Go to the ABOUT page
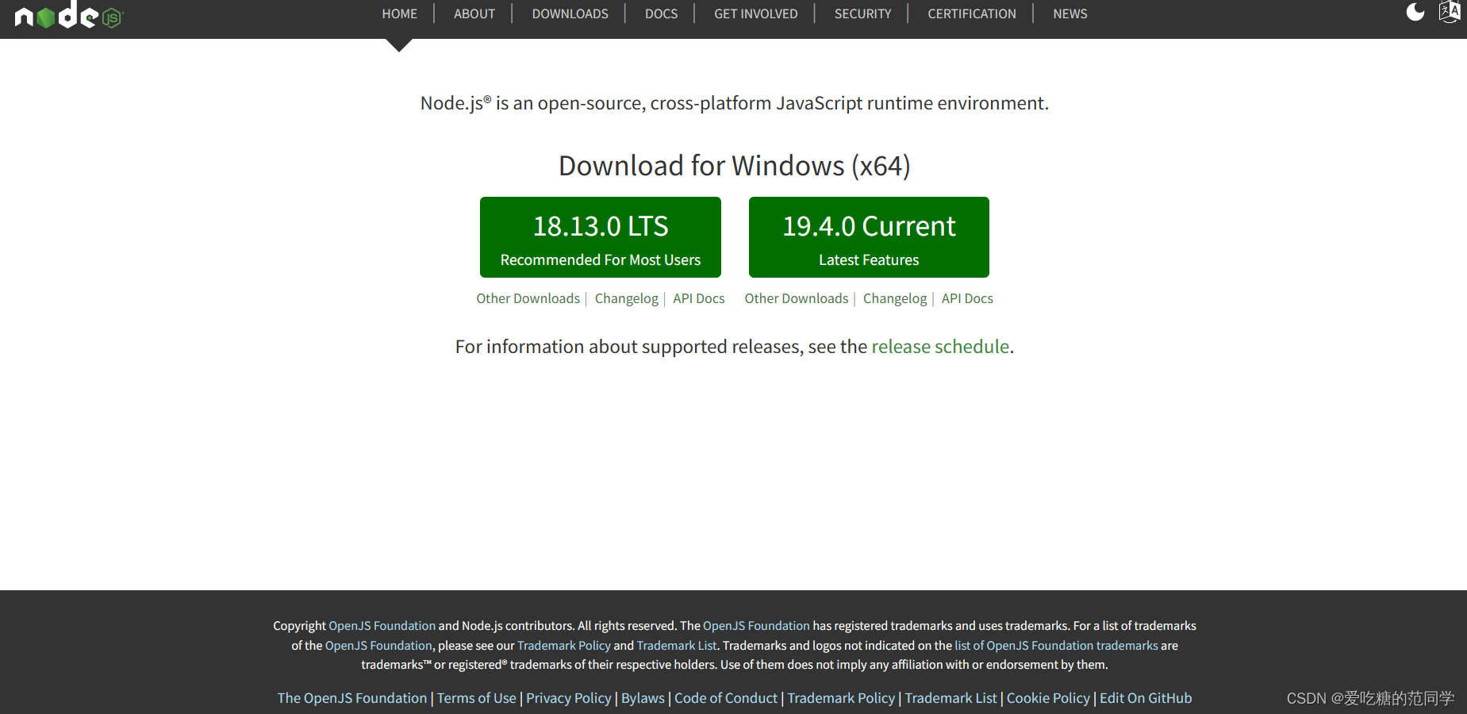The width and height of the screenshot is (1467, 714). pos(474,13)
